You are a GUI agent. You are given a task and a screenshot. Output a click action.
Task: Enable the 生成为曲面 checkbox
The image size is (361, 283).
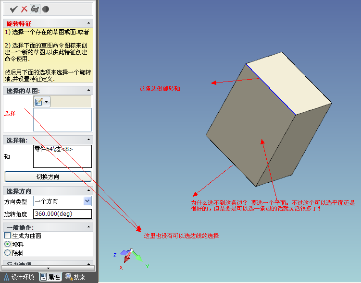pos(7,236)
